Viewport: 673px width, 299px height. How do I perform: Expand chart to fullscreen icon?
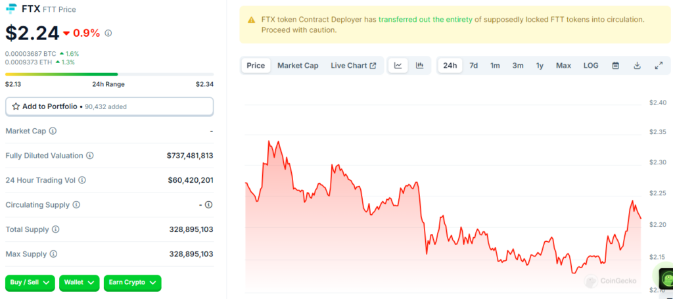[659, 66]
